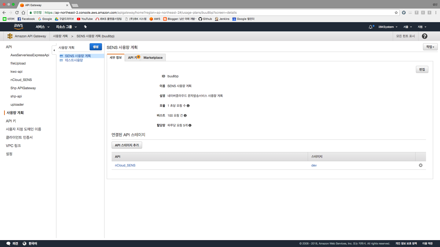The height and width of the screenshot is (247, 440).
Task: Switch to the Marketplace tab
Action: click(153, 58)
